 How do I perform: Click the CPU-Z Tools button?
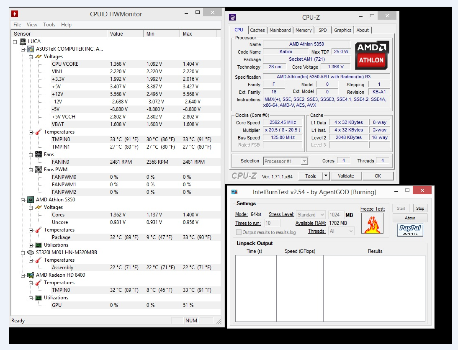coord(311,176)
